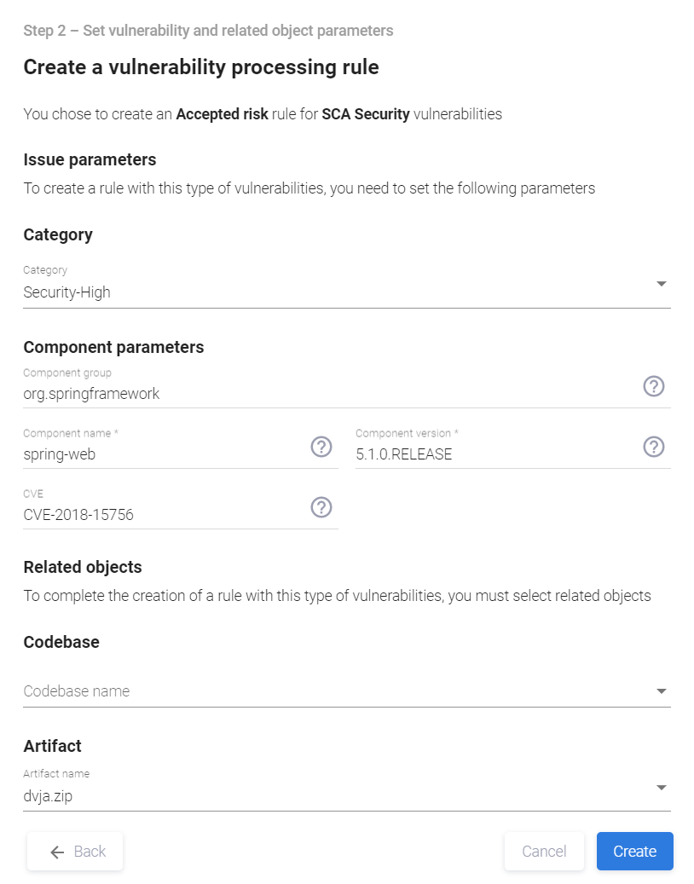This screenshot has width=694, height=884.
Task: Click the Component name field spring-web
Action: (60, 454)
